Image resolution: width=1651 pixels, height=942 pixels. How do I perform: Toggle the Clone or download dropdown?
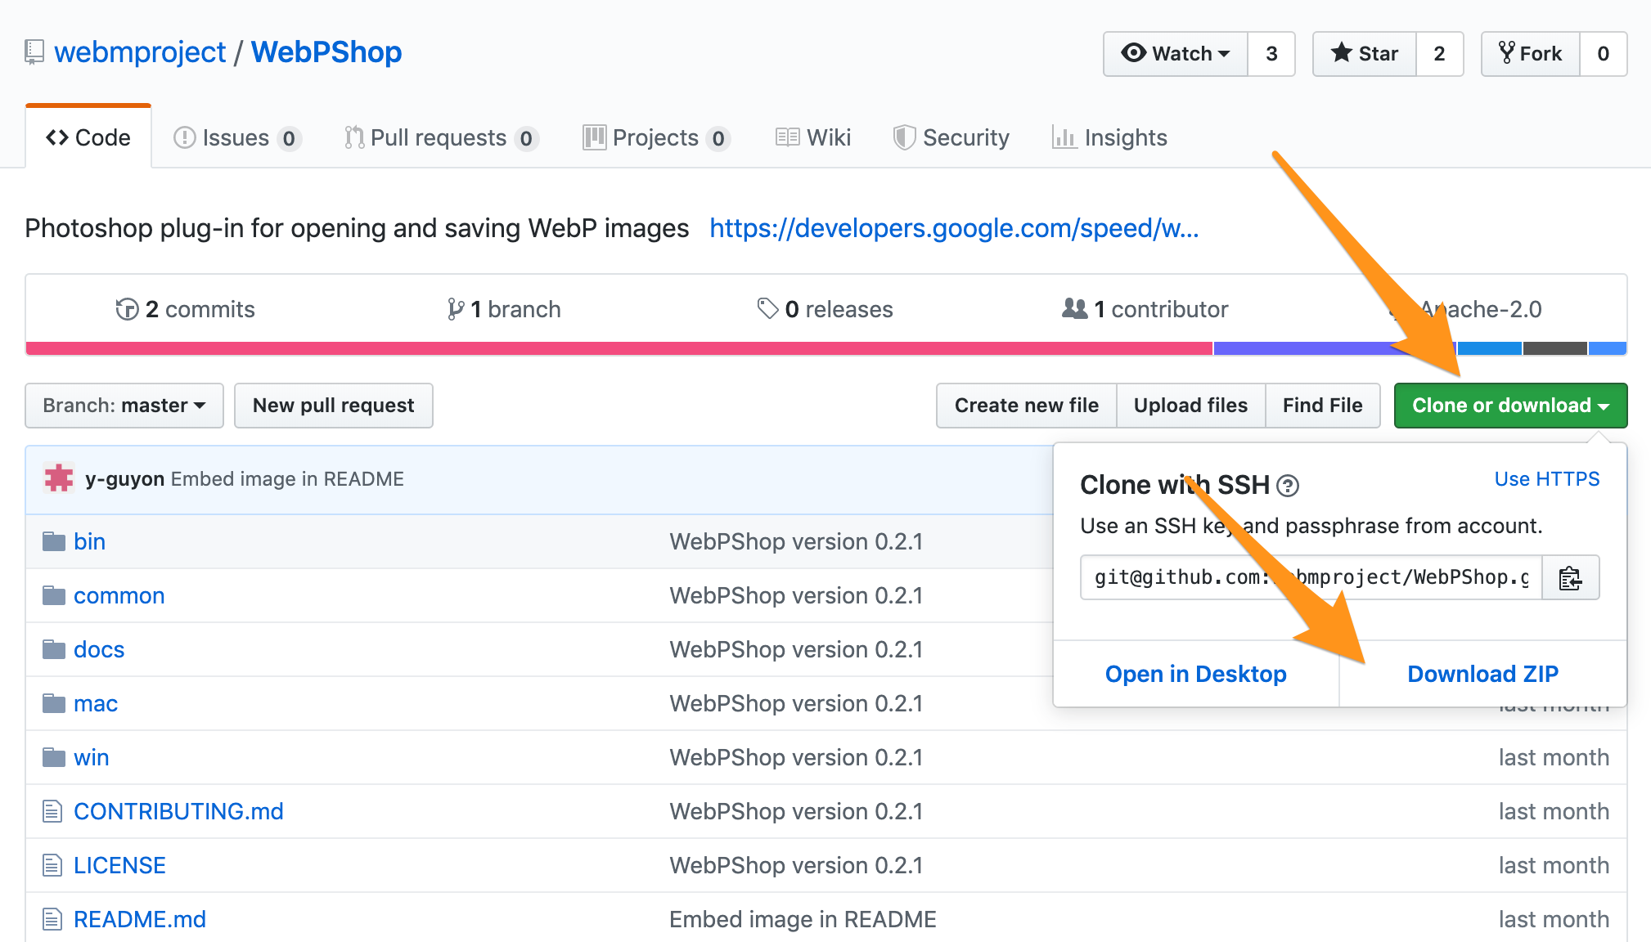tap(1510, 406)
